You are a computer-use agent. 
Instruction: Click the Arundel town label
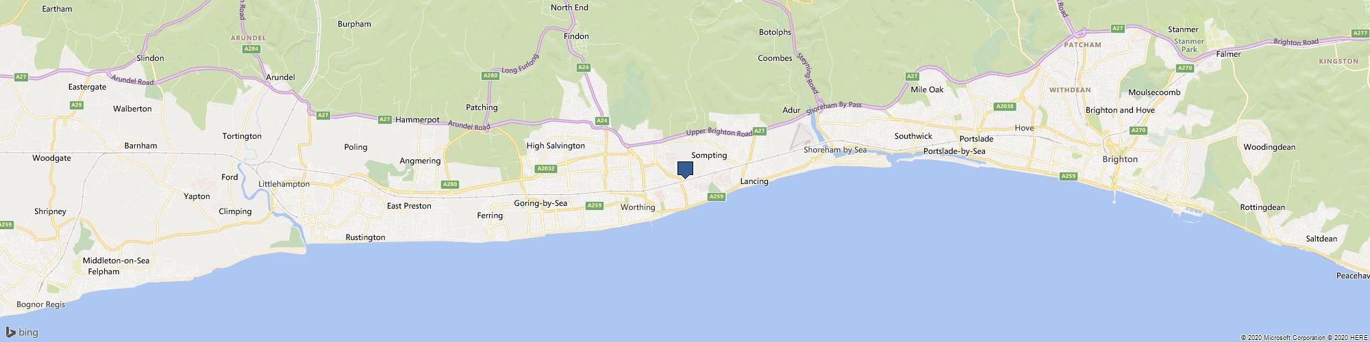point(280,77)
